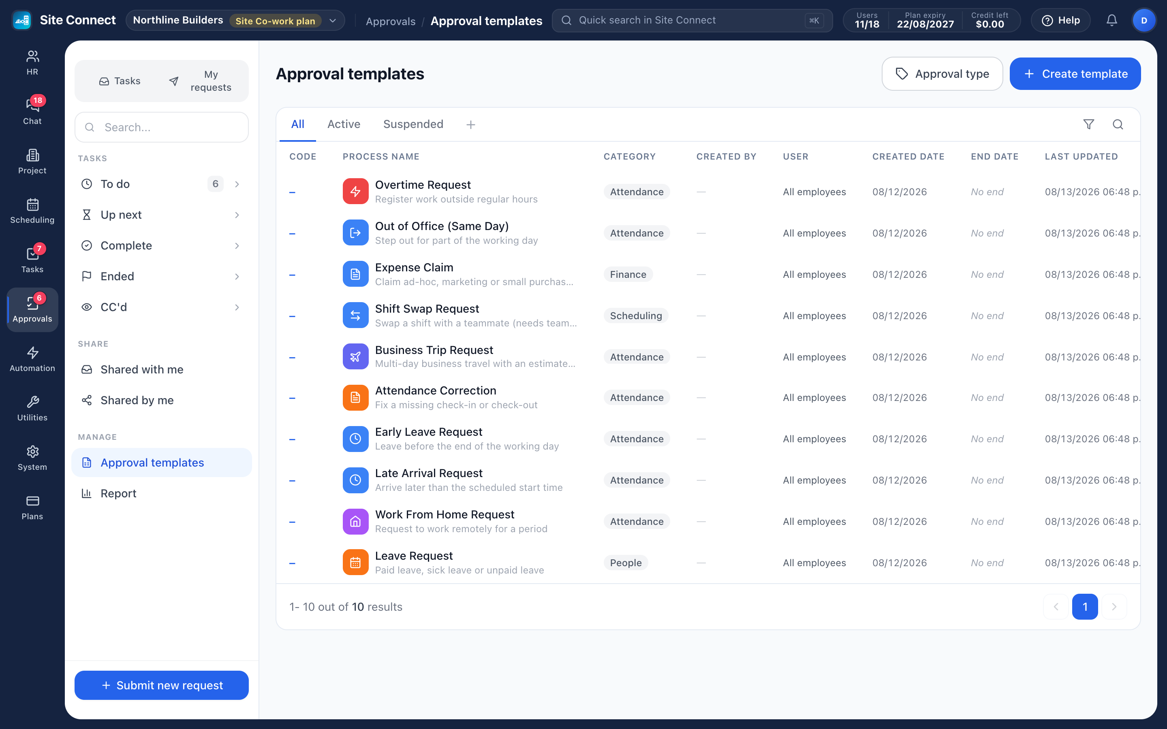Click the People category tag
Screen dimensions: 1167x729
[626, 563]
